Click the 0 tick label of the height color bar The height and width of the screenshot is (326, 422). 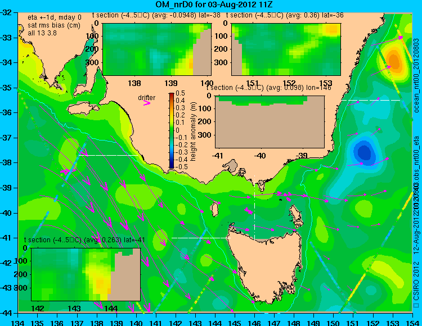click(x=177, y=130)
